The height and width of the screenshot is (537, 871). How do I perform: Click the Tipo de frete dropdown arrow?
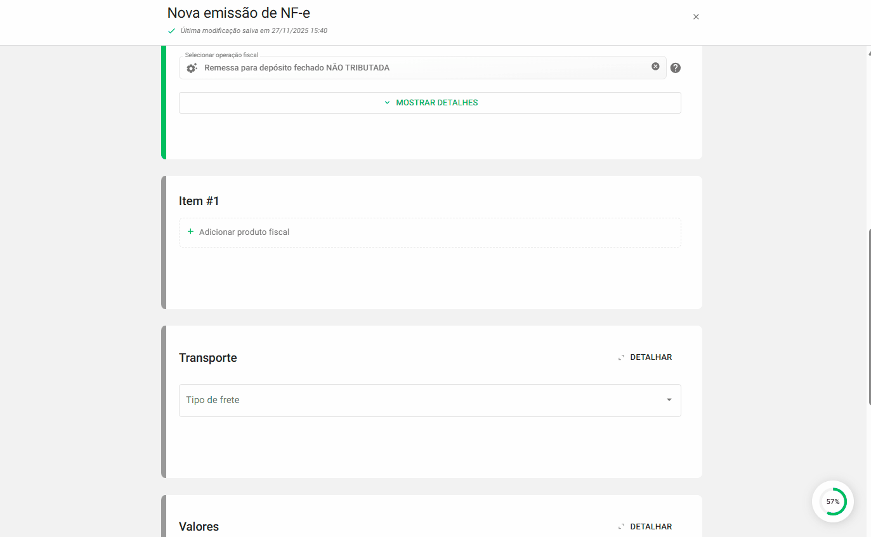(669, 400)
